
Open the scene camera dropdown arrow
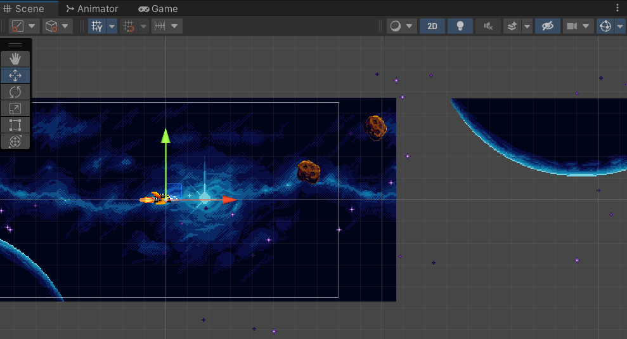586,27
